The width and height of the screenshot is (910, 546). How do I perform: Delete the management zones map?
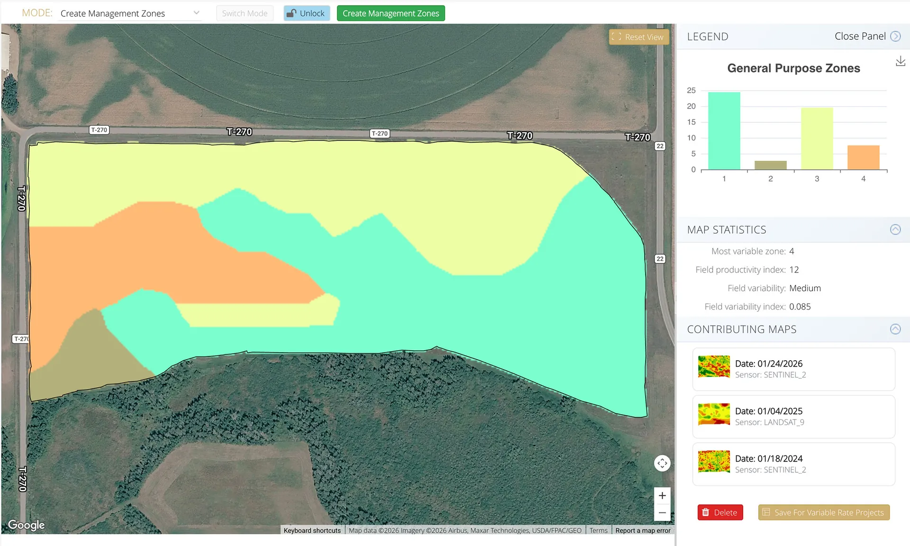pos(720,512)
